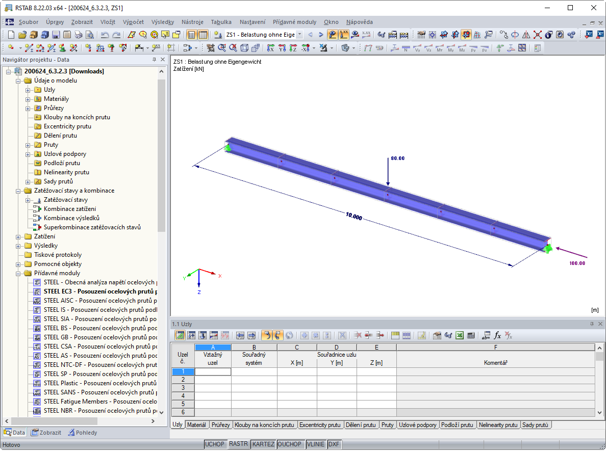Click table cell A1 Vztažný uzel
606x454 pixels.
click(213, 372)
